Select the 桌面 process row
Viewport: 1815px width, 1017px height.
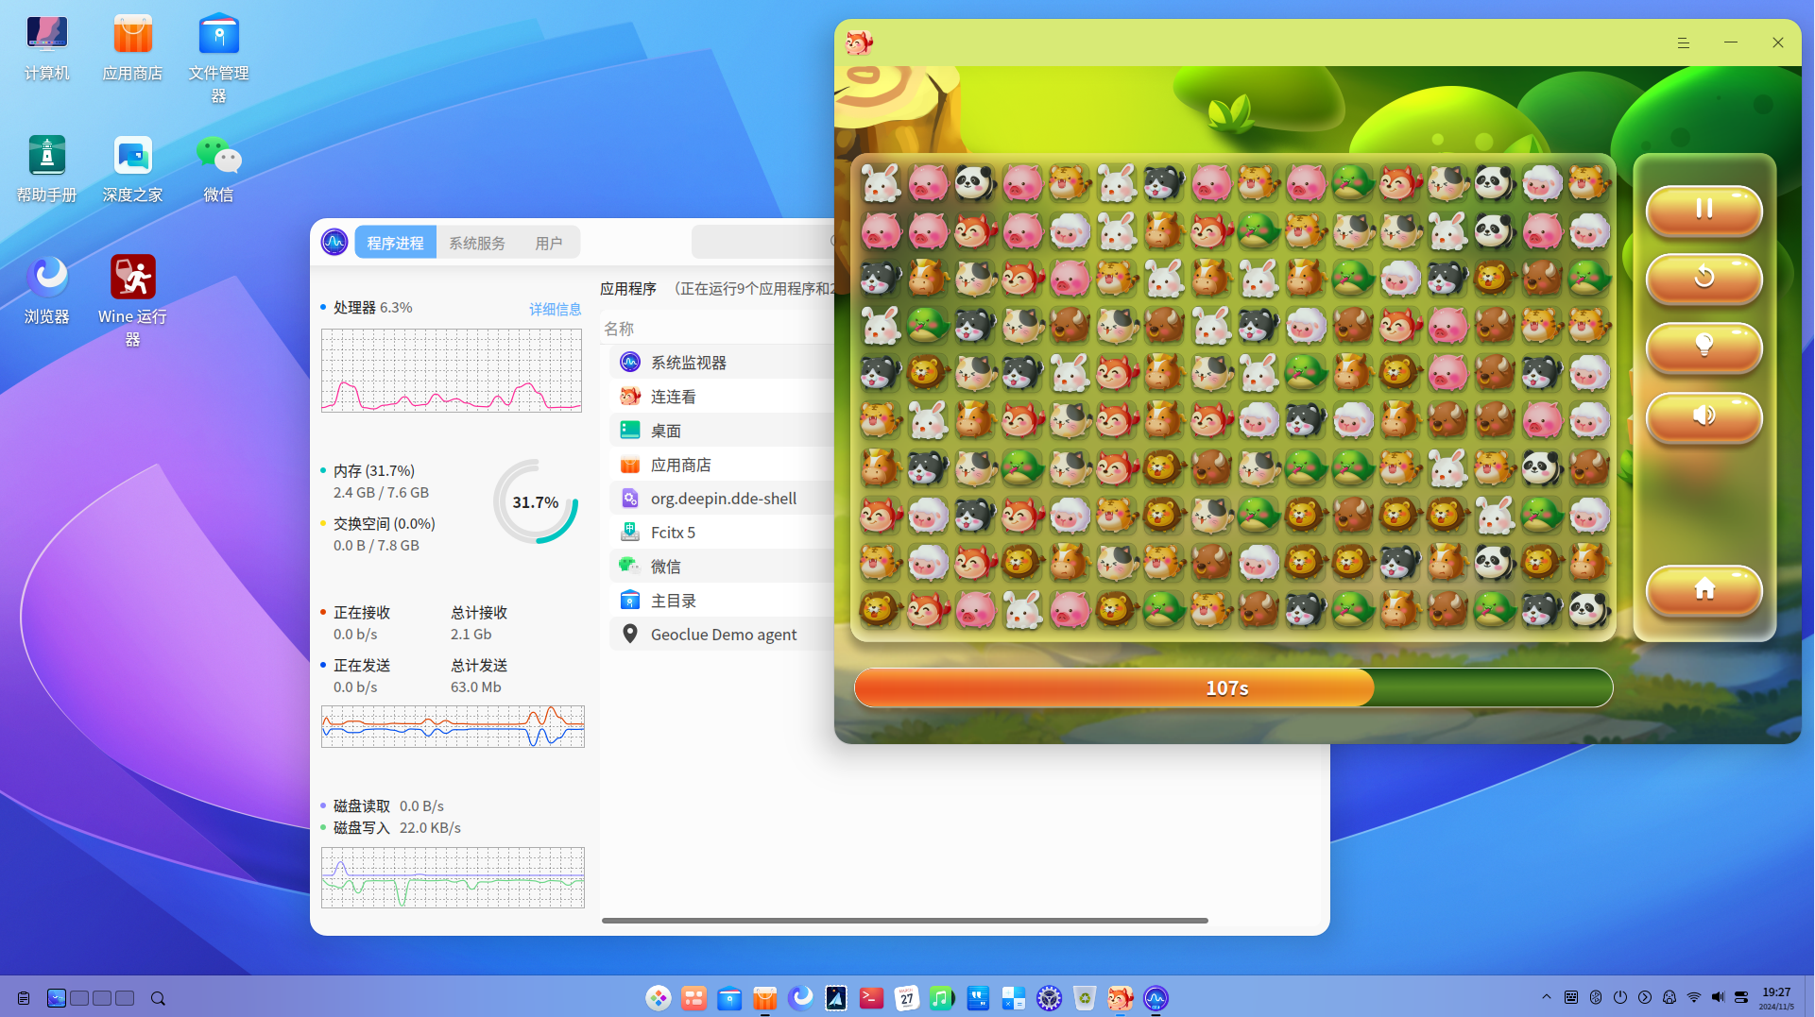click(x=722, y=431)
